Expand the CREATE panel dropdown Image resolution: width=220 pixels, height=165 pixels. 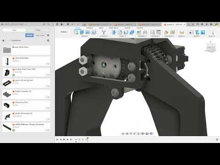[x=85, y=36]
